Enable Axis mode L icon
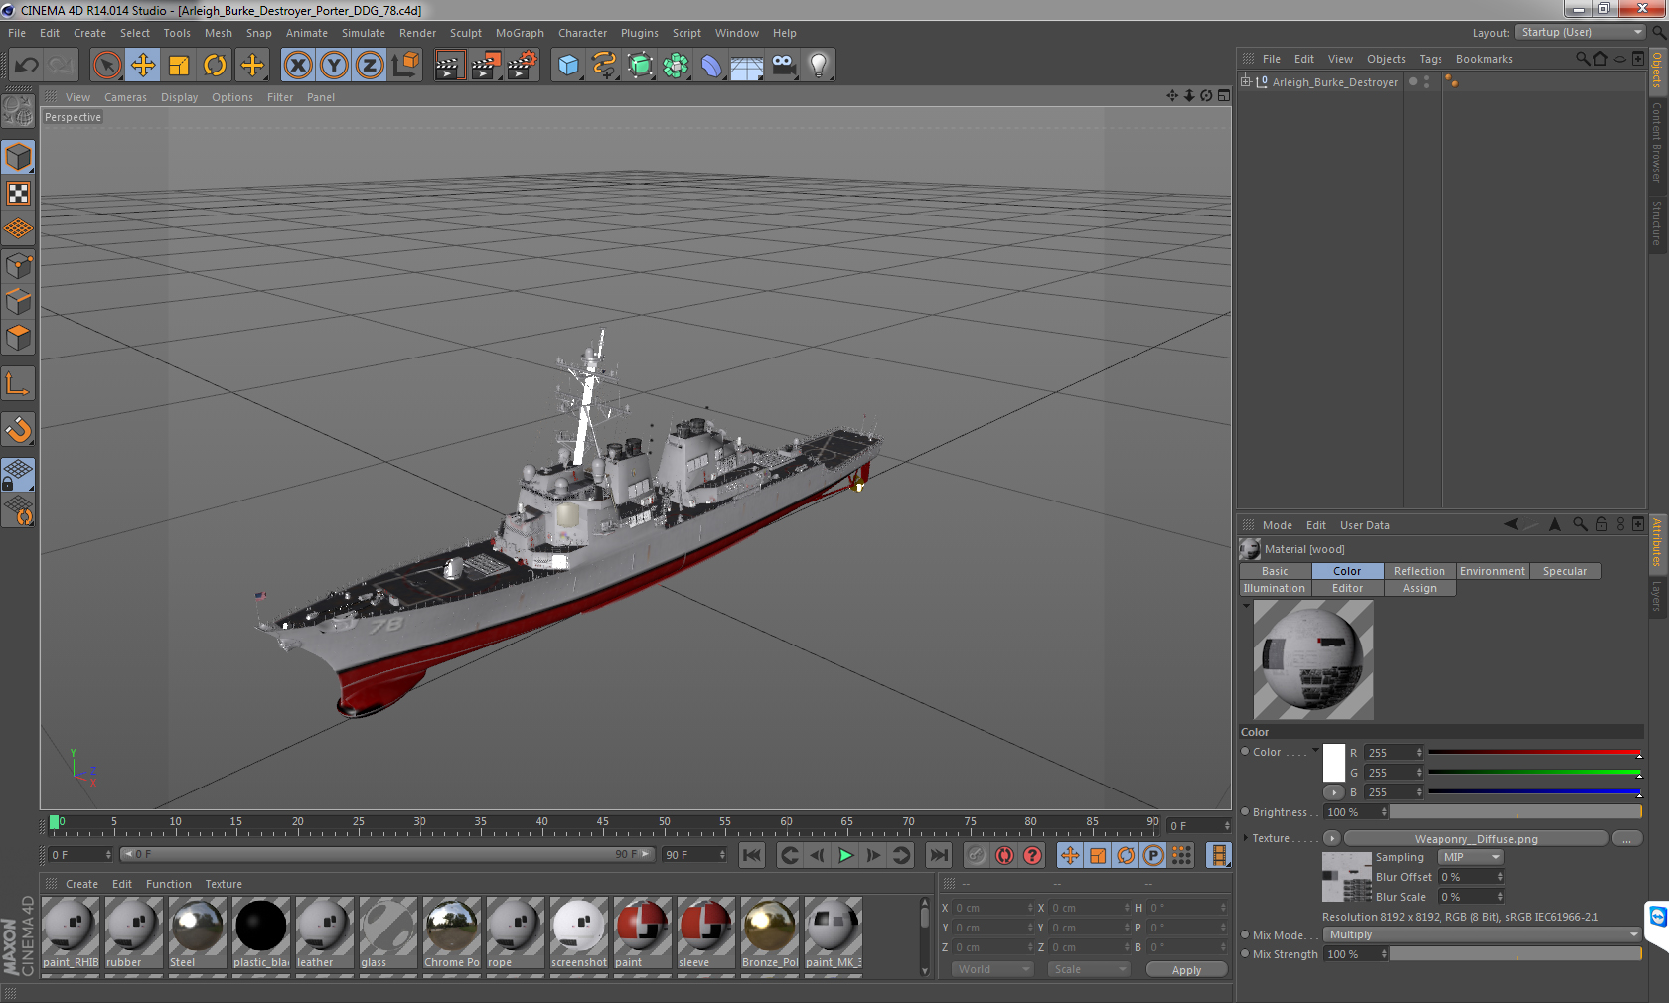Image resolution: width=1669 pixels, height=1003 pixels. tap(18, 383)
